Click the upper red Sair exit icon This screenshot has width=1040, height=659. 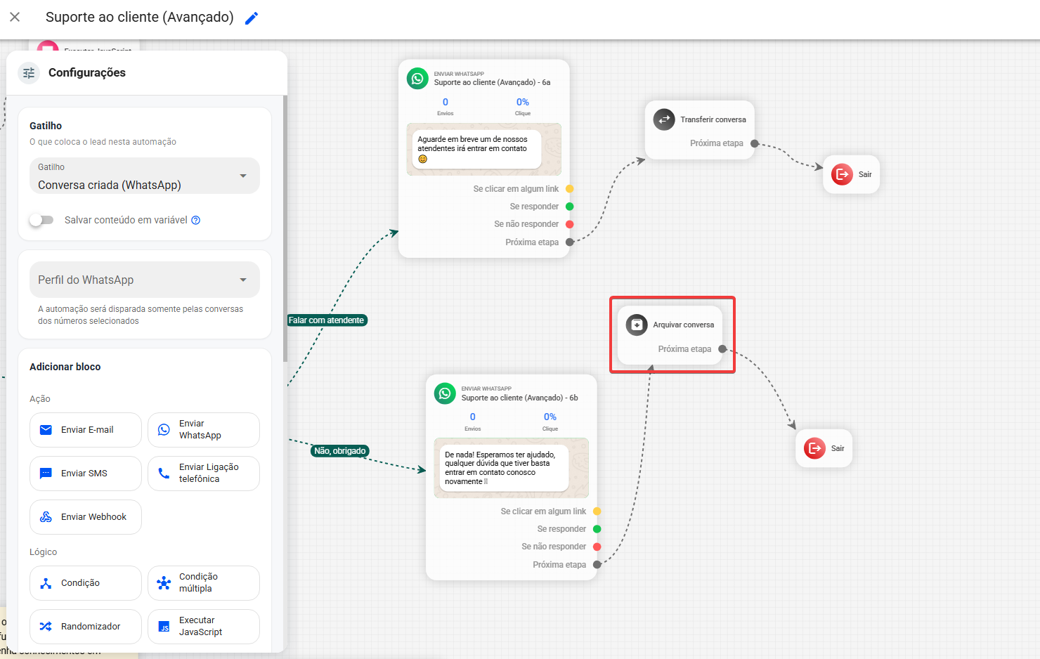click(842, 174)
